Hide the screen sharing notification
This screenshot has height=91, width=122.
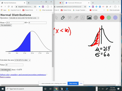(x=81, y=83)
